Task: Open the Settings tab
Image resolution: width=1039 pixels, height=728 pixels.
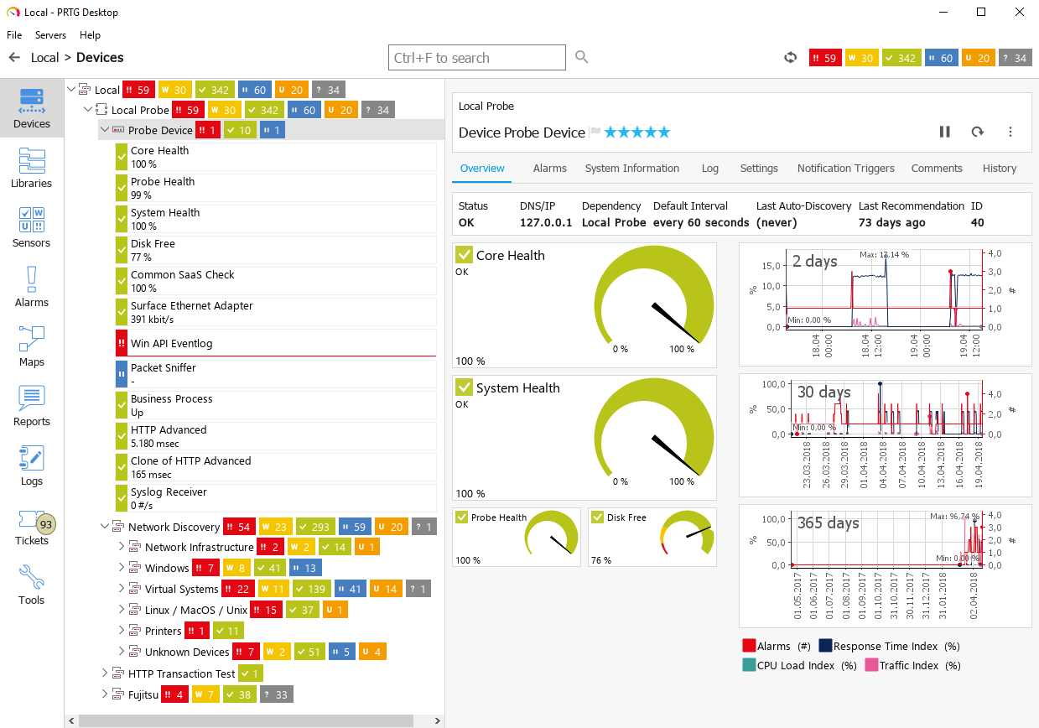Action: coord(759,168)
